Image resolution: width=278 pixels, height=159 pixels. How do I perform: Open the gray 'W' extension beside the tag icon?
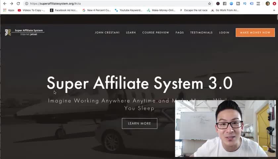click(258, 4)
